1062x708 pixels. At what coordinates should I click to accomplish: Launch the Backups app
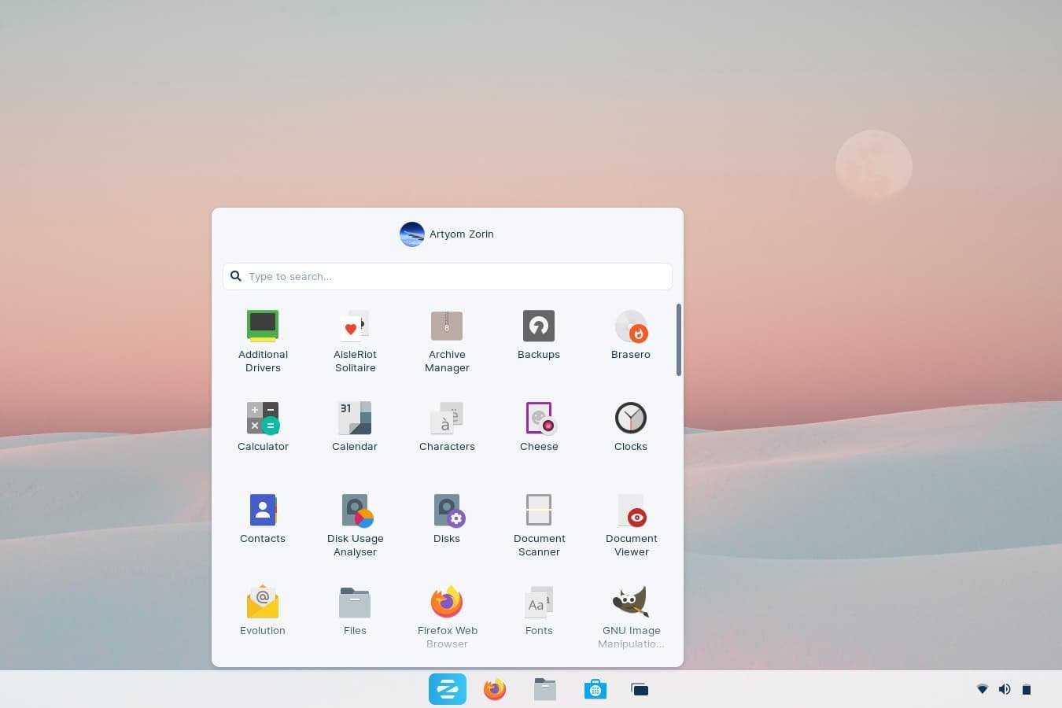(539, 335)
